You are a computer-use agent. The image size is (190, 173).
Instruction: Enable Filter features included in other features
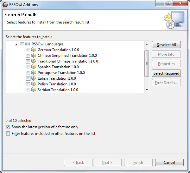[8, 134]
